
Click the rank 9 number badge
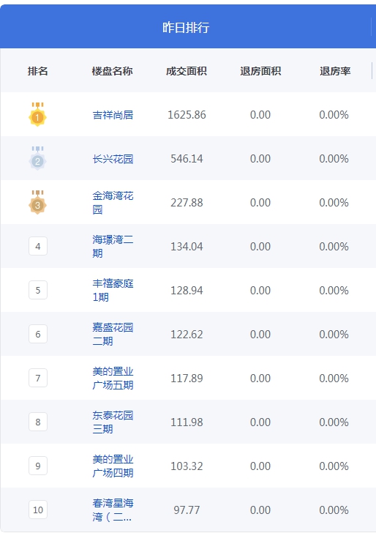point(38,466)
